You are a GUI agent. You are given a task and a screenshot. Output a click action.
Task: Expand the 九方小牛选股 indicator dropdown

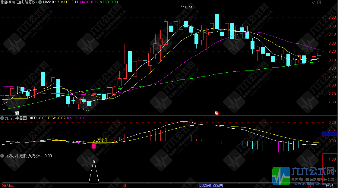pos(2,156)
